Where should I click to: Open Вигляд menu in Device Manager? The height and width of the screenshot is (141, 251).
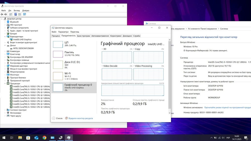tap(17, 11)
